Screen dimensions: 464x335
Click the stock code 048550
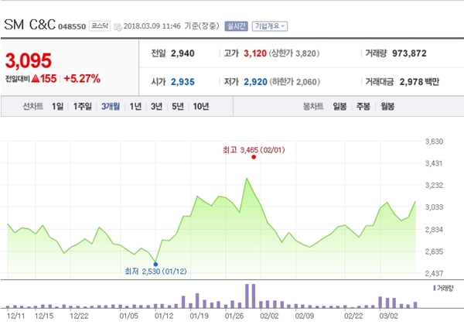72,26
